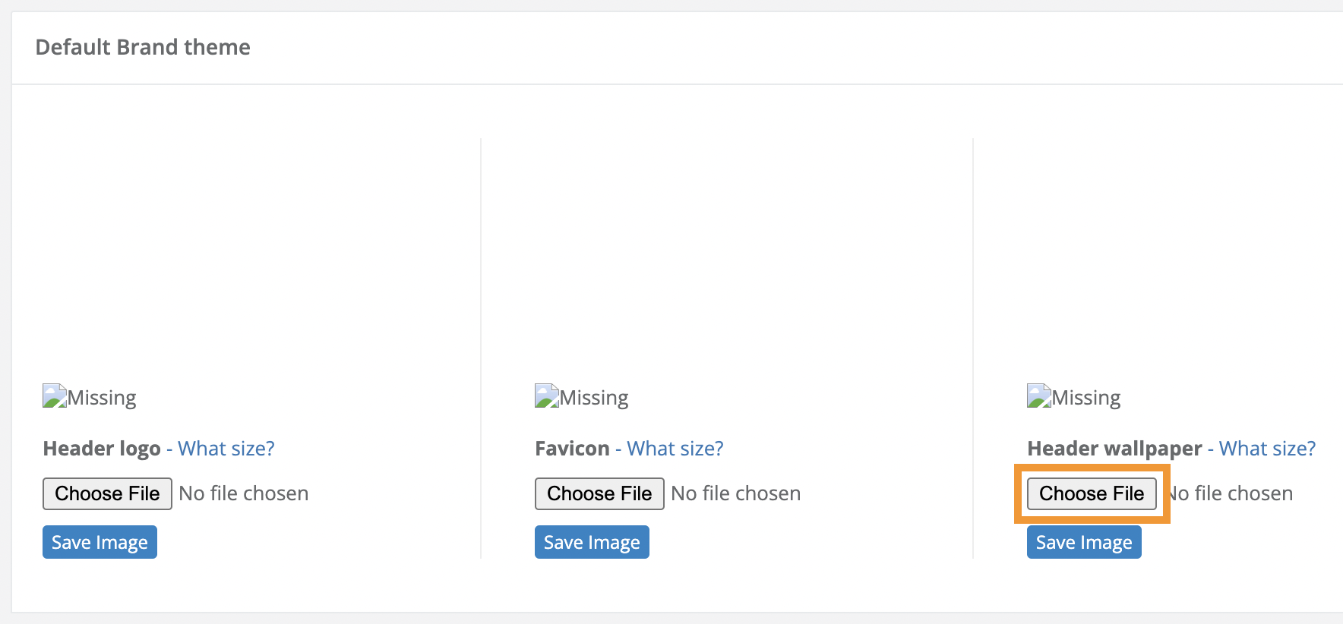Open the 'What size?' link for Favicon

coord(675,448)
